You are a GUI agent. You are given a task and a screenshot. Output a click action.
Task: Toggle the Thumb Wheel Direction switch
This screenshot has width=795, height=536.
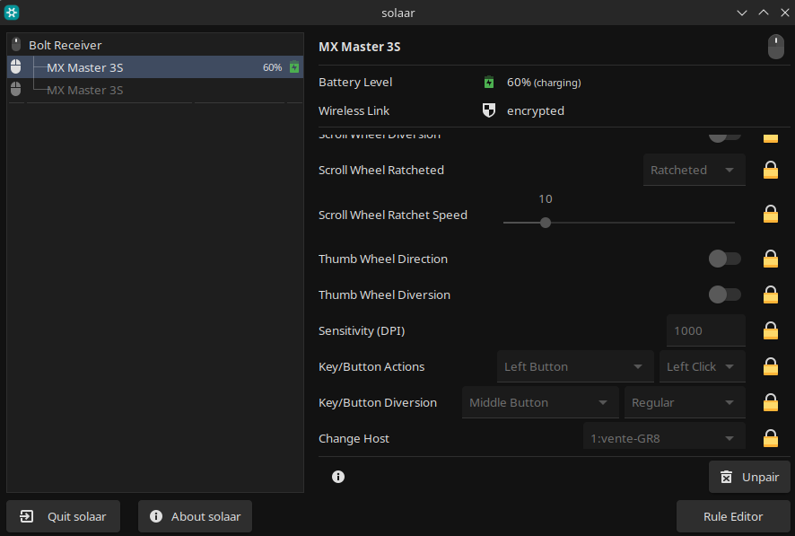724,259
